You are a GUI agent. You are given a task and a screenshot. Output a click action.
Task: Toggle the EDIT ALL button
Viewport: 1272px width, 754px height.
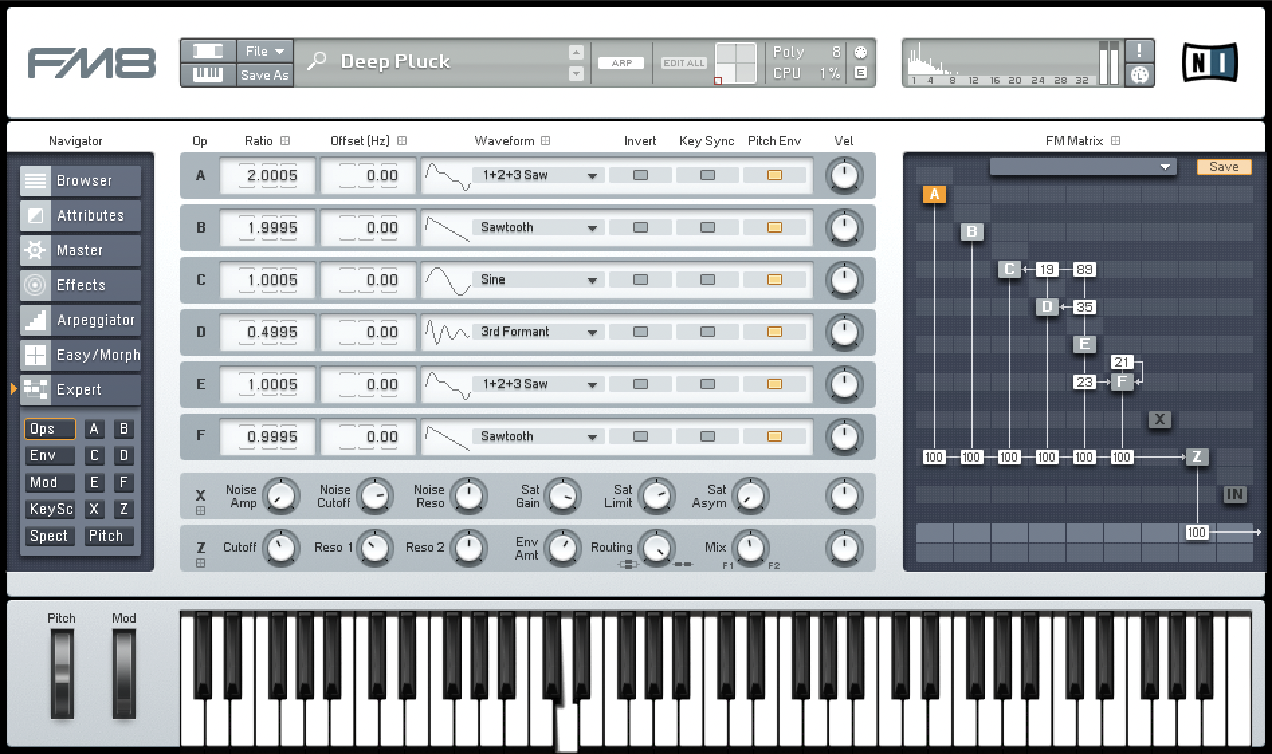click(x=684, y=63)
